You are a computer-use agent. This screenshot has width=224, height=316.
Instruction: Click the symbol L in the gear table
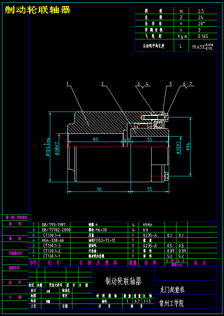(181, 46)
